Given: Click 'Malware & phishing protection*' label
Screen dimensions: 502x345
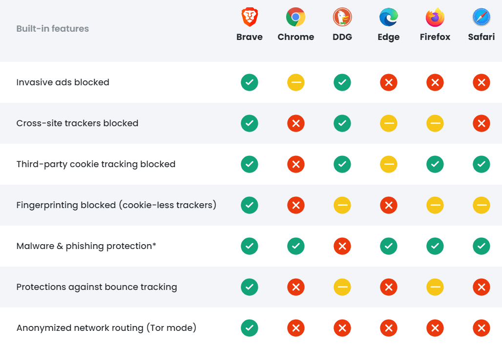Looking at the screenshot, I should pos(86,246).
